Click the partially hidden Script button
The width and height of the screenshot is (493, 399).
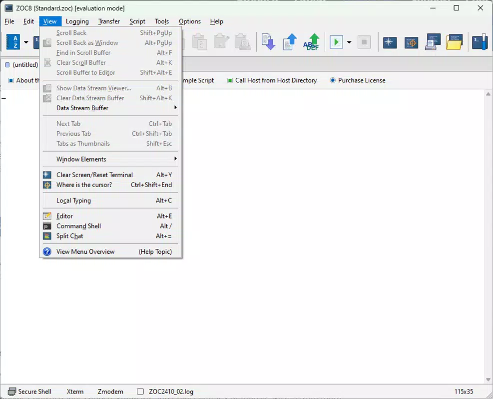pos(199,80)
